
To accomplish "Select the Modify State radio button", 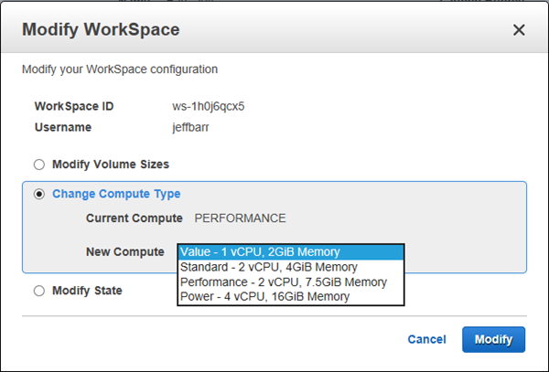I will tap(38, 291).
